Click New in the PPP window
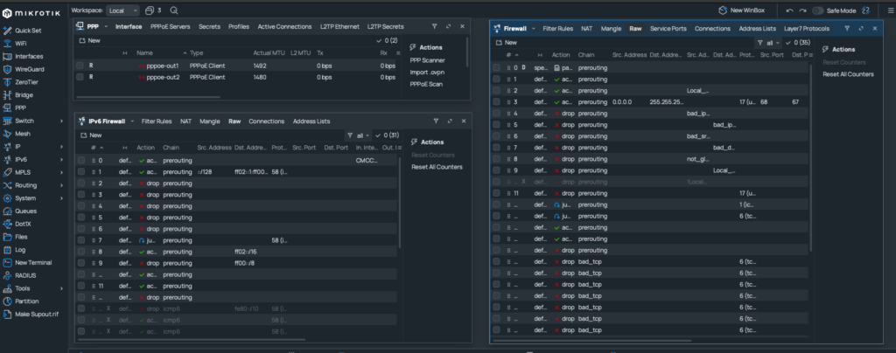The height and width of the screenshot is (353, 896). point(90,41)
